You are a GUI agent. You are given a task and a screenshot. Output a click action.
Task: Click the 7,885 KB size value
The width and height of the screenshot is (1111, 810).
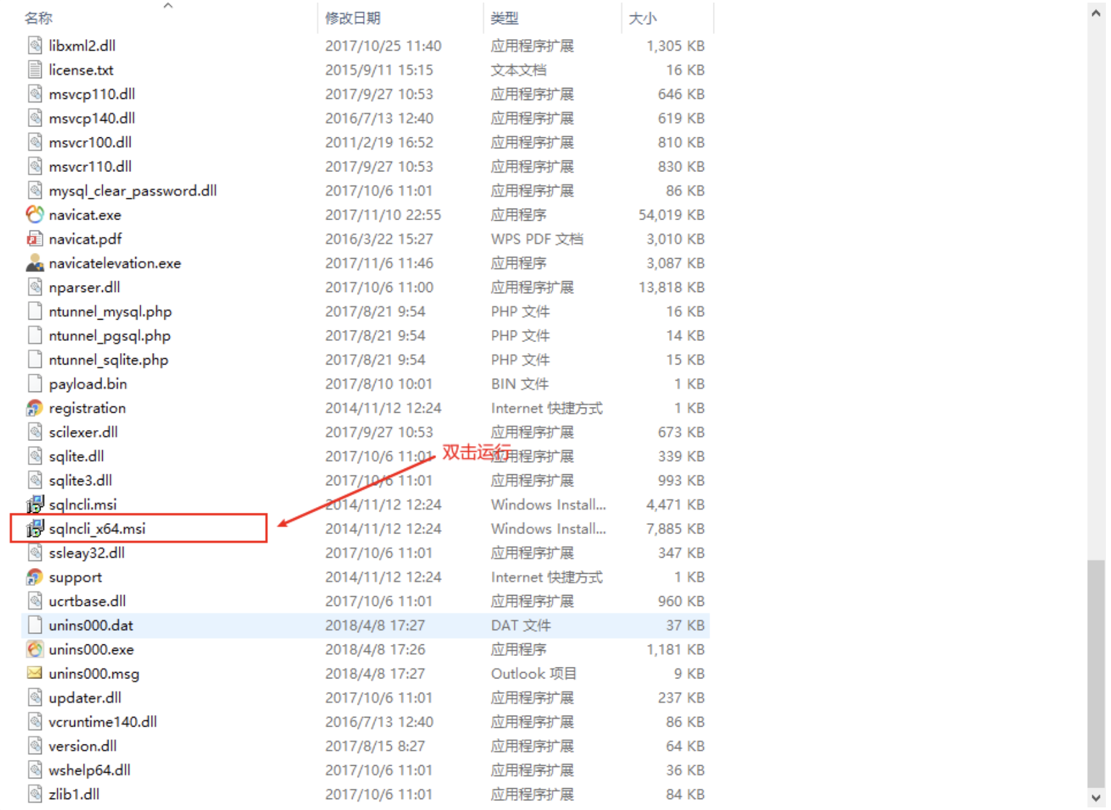point(676,529)
